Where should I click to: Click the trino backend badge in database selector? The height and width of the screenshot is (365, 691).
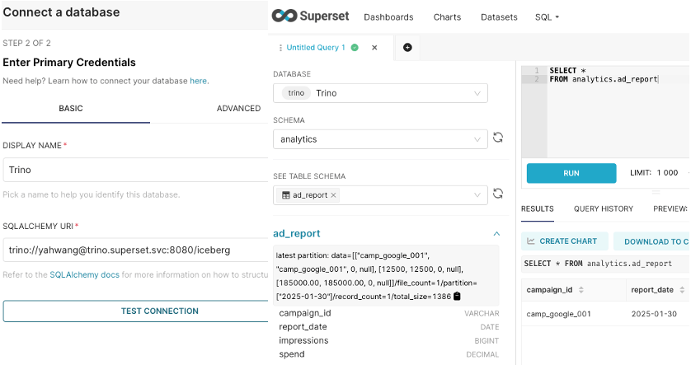click(x=296, y=93)
